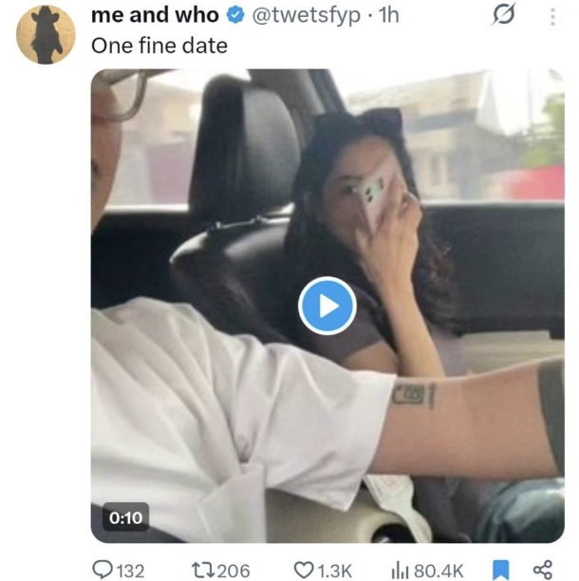Click the 0:10 video duration badge
The image size is (579, 581).
[125, 517]
